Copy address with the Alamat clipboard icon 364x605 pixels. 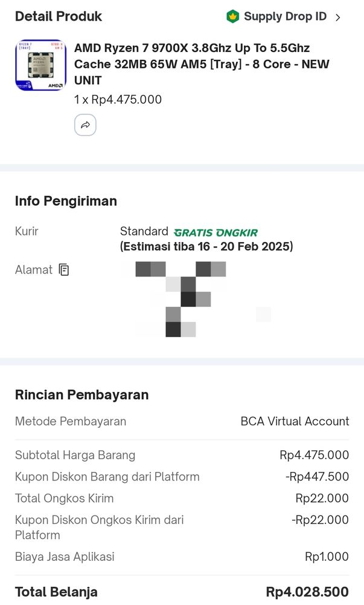(64, 270)
